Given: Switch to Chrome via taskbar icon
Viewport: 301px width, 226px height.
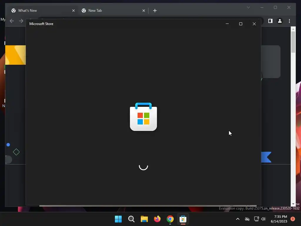Looking at the screenshot, I should click(x=170, y=219).
